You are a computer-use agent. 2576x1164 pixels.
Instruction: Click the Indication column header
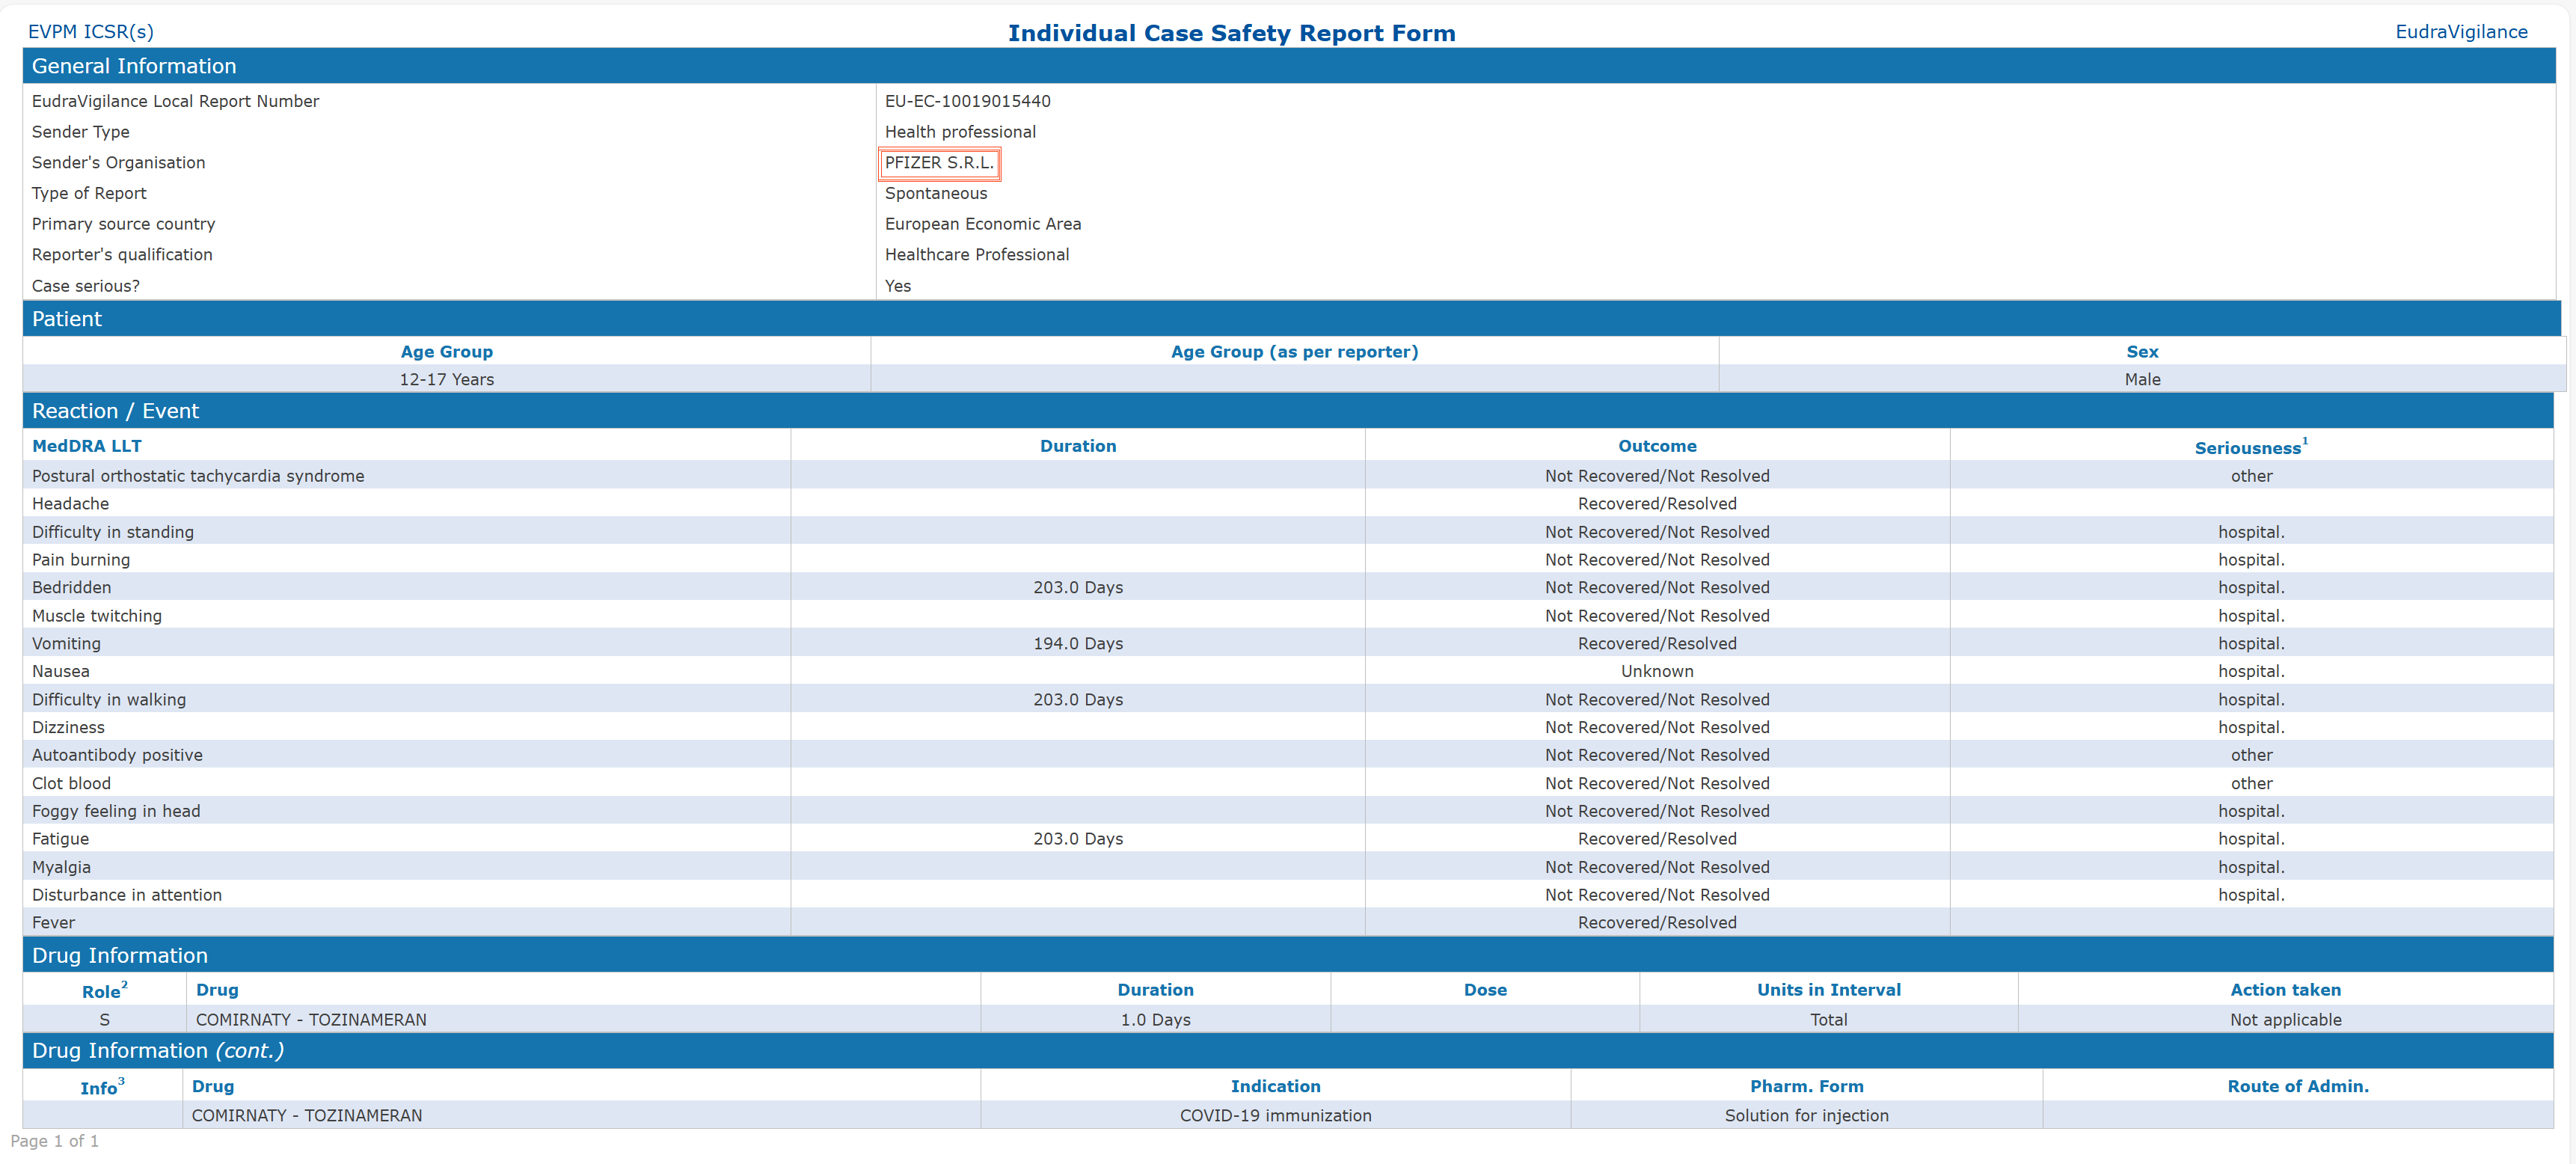[x=1275, y=1086]
